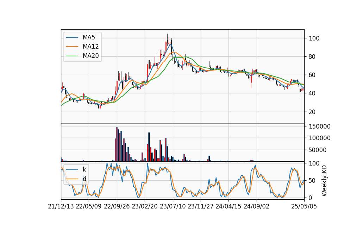Click the d legend label in KD panel
Image resolution: width=338 pixels, height=243 pixels.
[x=84, y=179]
